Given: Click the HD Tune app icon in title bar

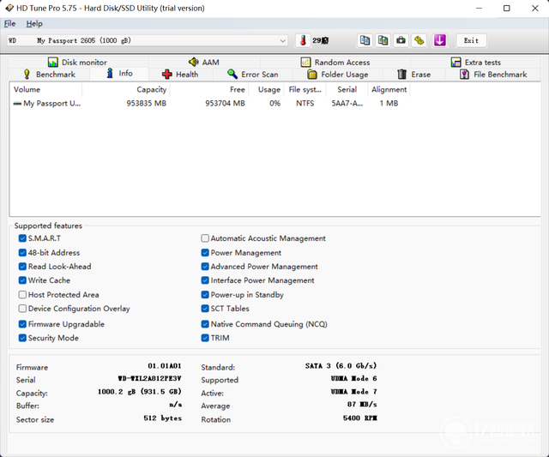Looking at the screenshot, I should 9,8.
